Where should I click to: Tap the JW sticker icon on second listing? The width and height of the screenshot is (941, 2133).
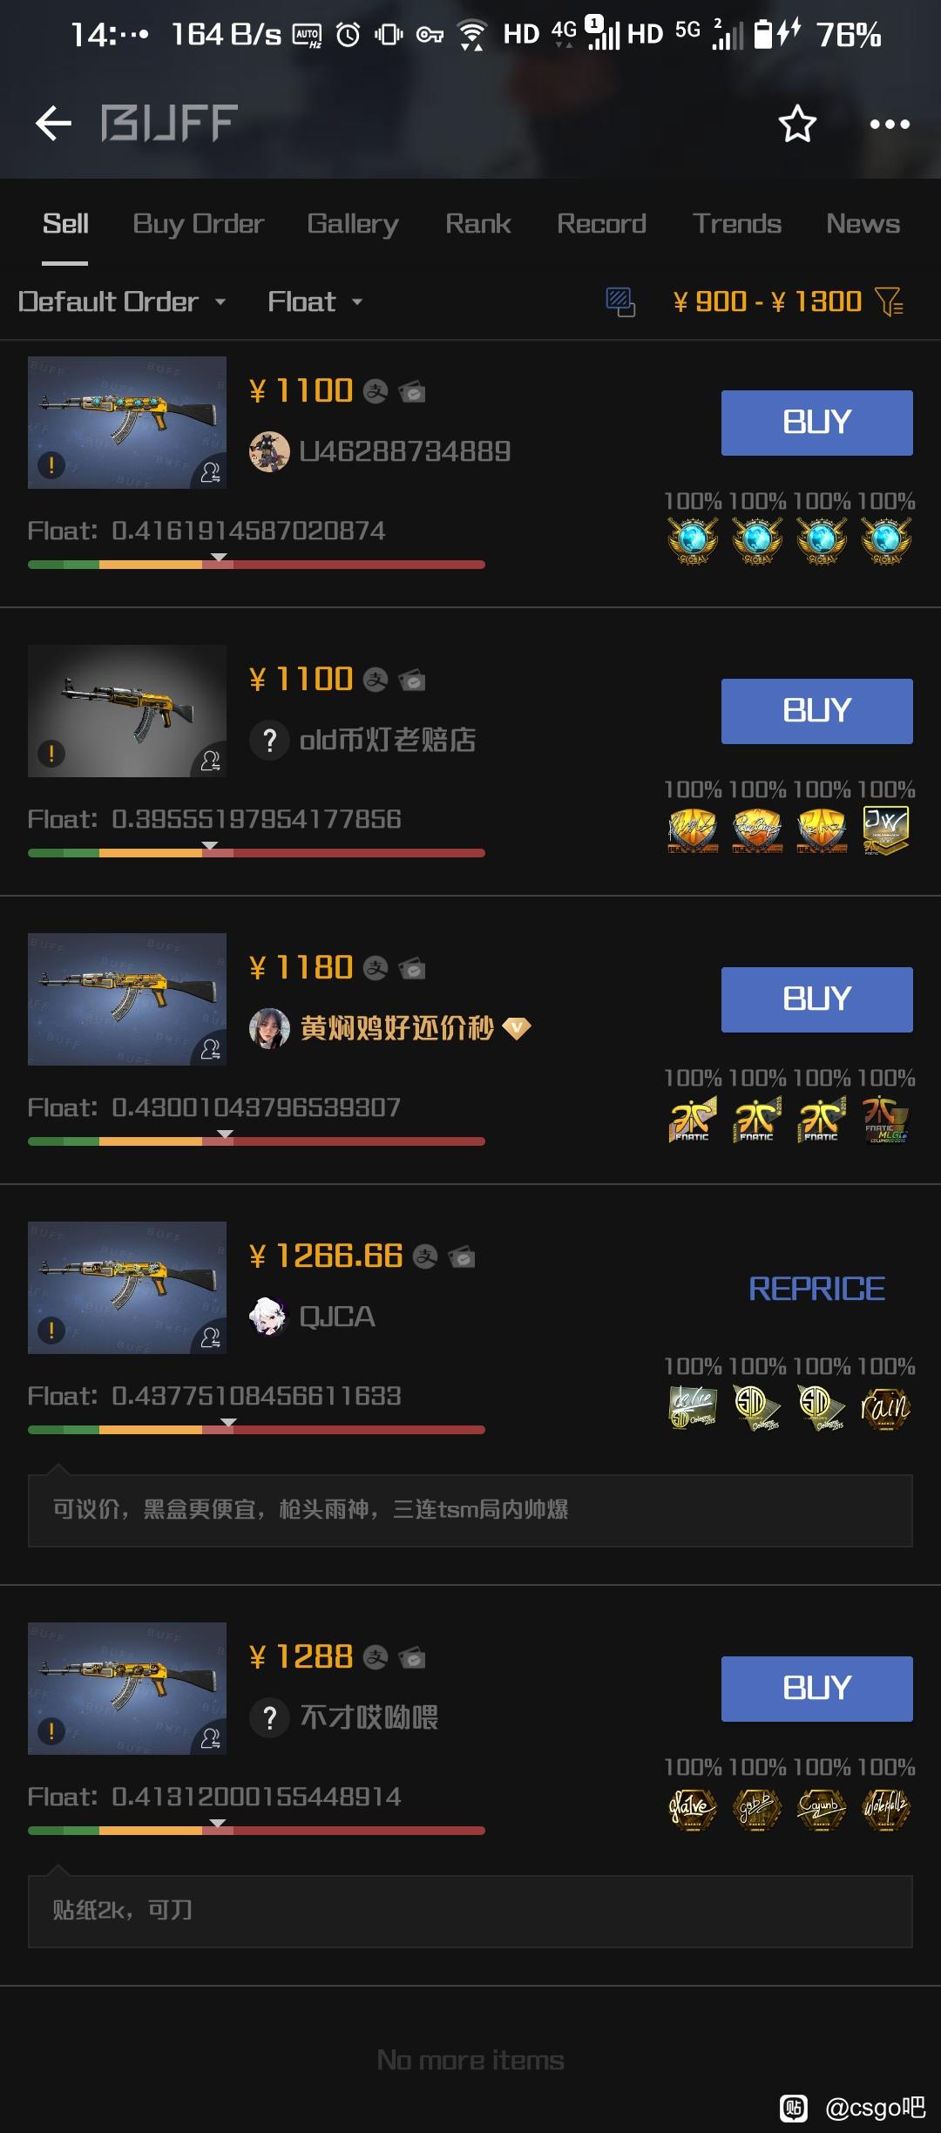[885, 829]
